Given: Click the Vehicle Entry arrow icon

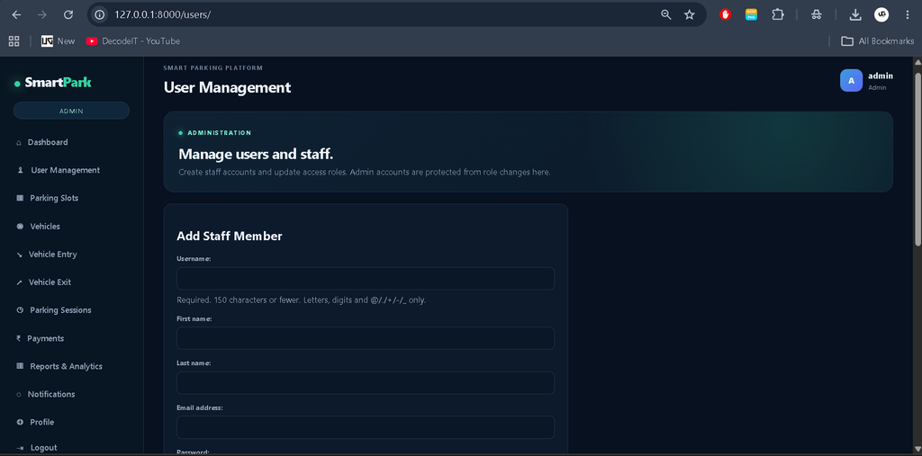Looking at the screenshot, I should [20, 255].
